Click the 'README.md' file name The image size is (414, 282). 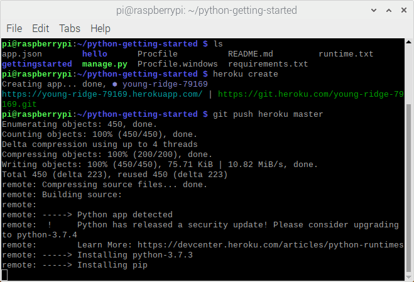[250, 54]
